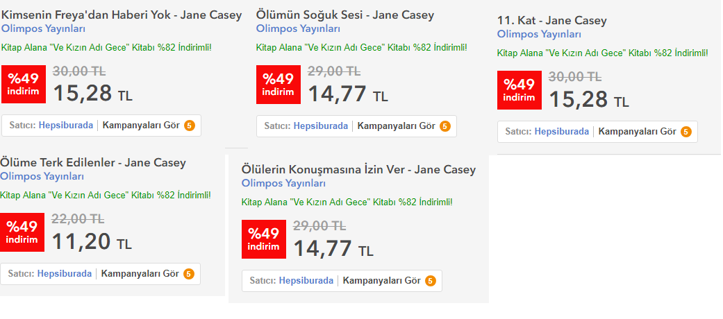
Task: Open Ölüme Terk Edilenler - Jane Casey title
Action: (92, 162)
